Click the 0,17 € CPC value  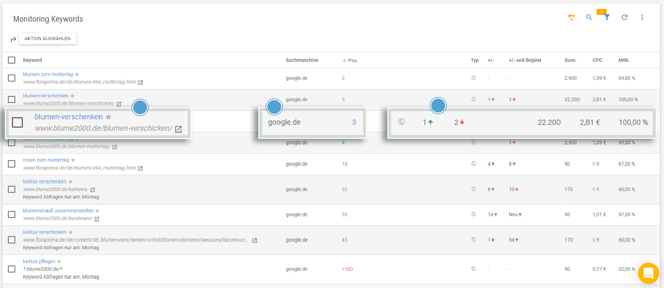599,269
